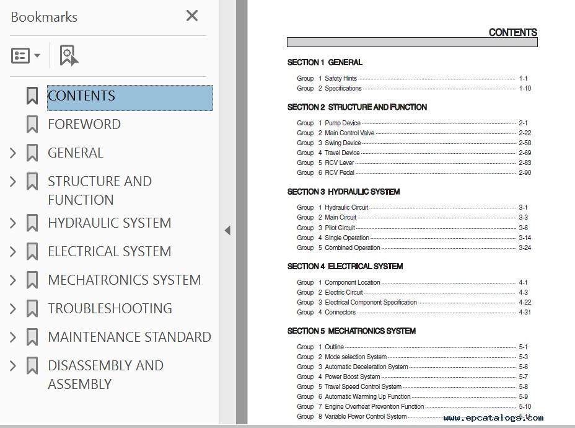Screen dimensions: 575x428
Task: Jump to the HYDRAULIC SYSTEM bookmark
Action: [x=109, y=223]
